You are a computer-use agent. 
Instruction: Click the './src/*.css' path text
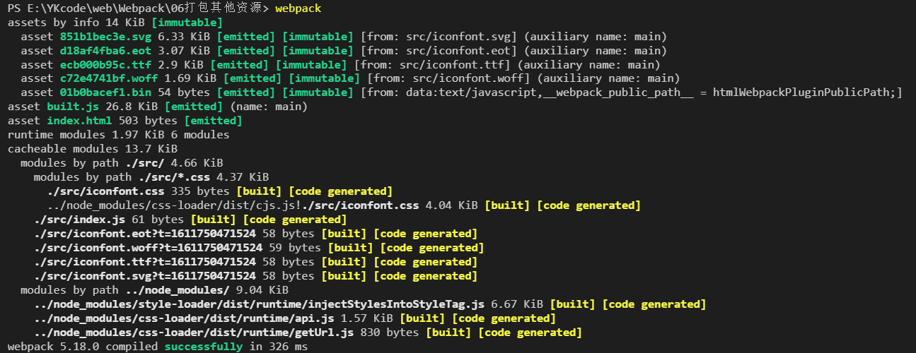click(x=175, y=177)
